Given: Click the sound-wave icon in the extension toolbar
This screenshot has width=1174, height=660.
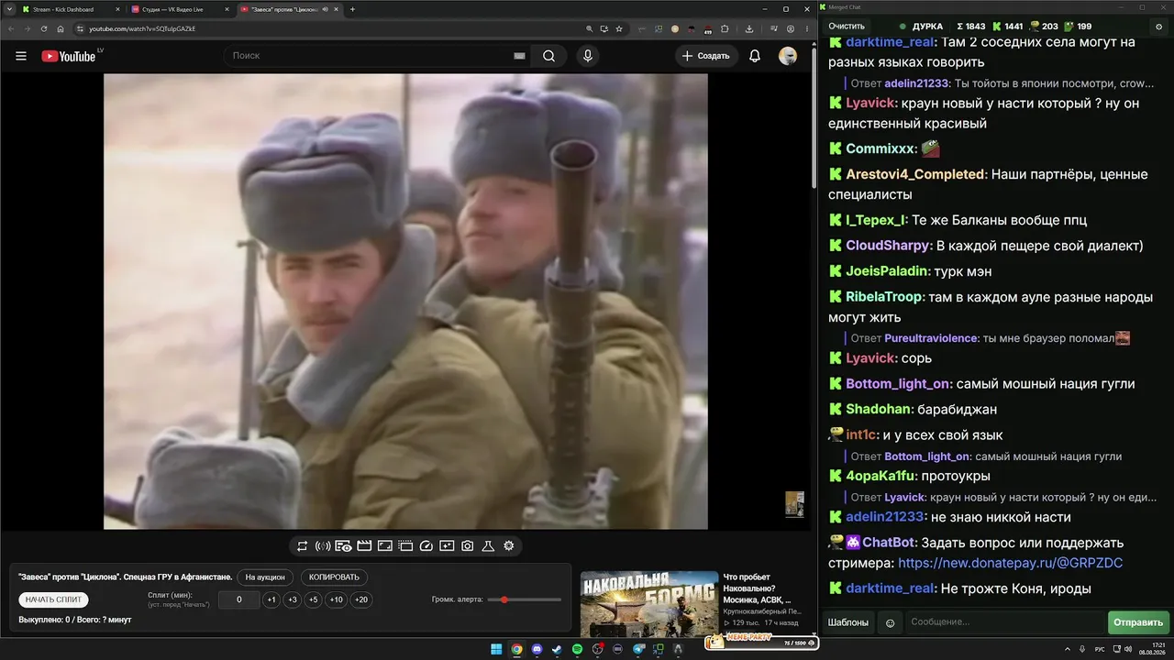Looking at the screenshot, I should pos(323,546).
